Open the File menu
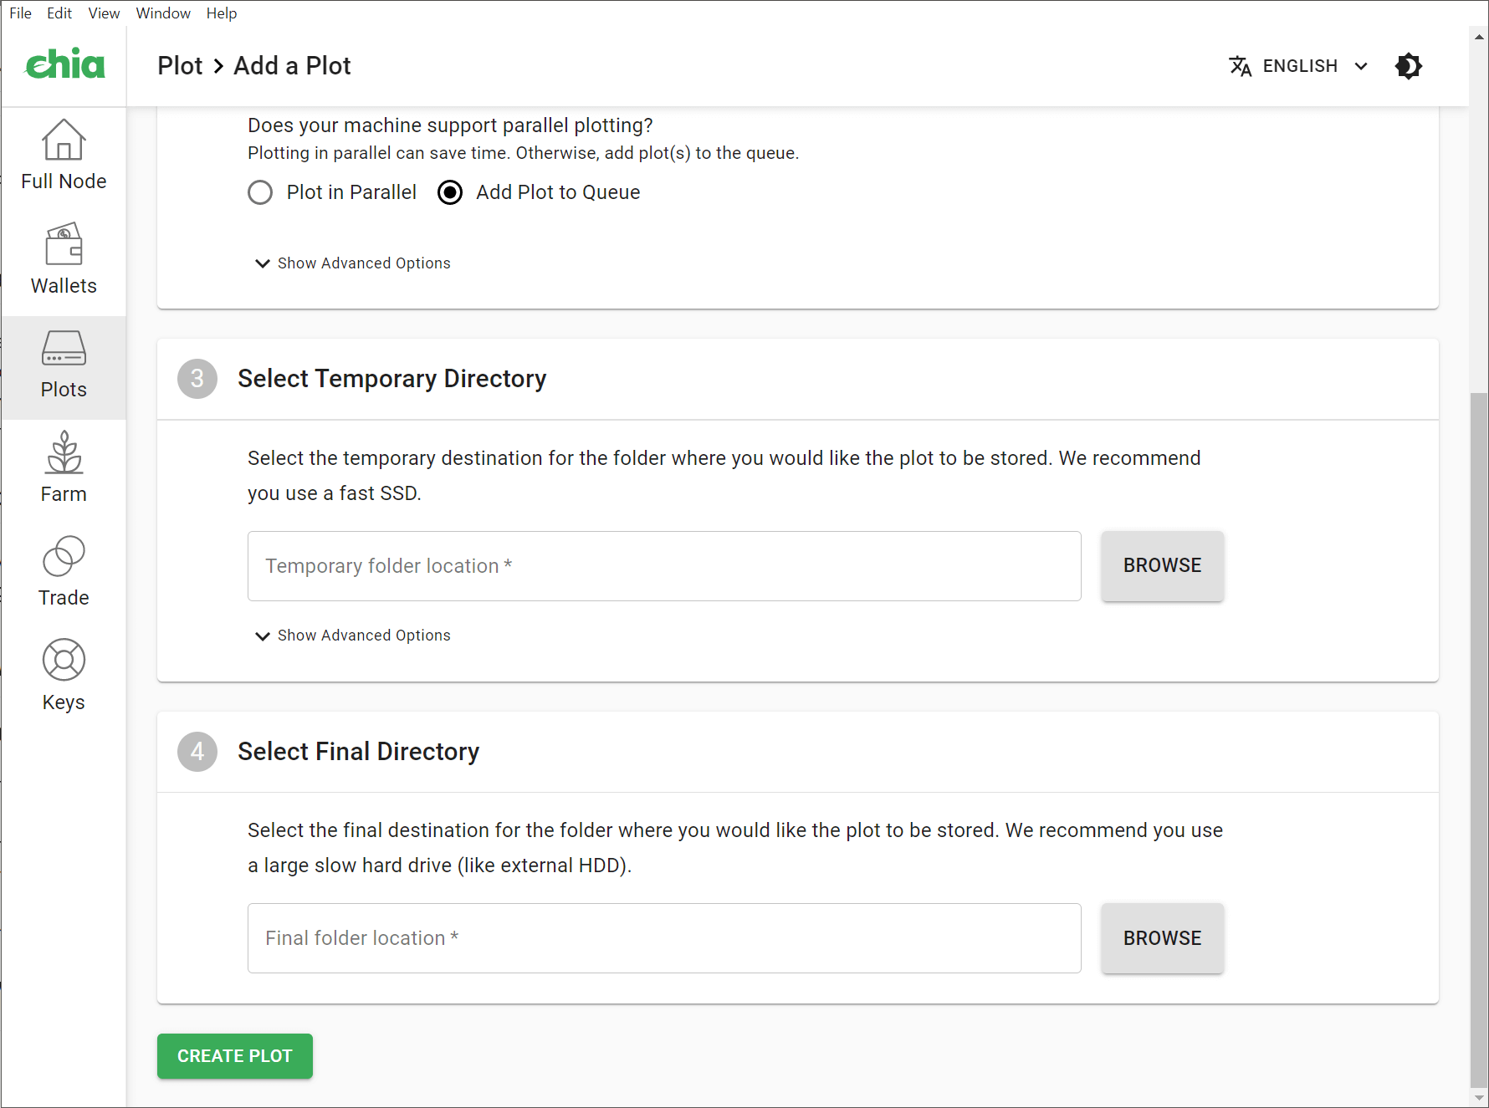This screenshot has height=1108, width=1489. [20, 13]
